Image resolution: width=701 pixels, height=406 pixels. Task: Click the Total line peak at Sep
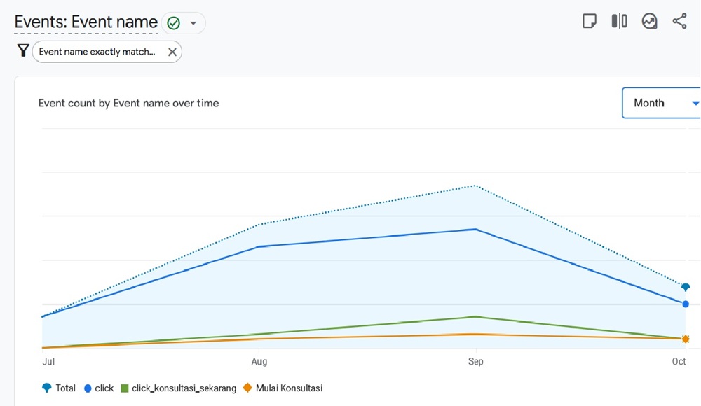476,185
